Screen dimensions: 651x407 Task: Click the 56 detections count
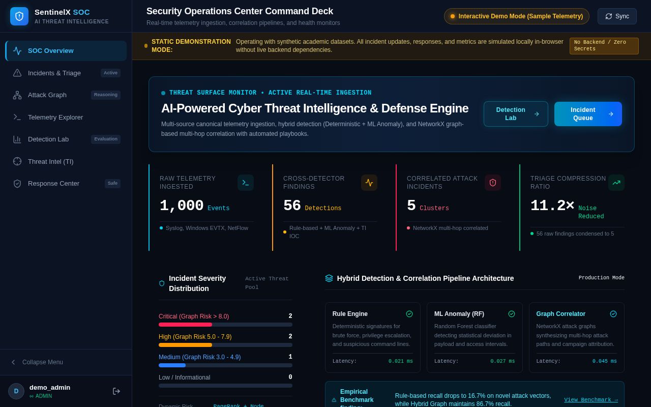[x=292, y=206]
